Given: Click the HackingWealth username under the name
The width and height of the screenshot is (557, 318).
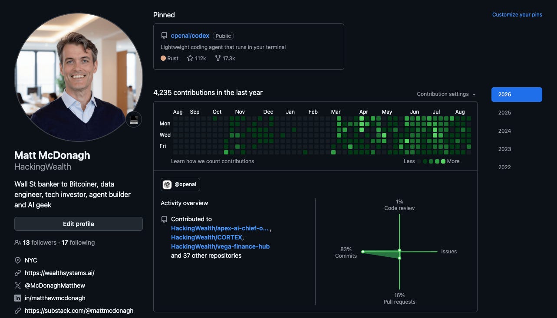Looking at the screenshot, I should coord(43,167).
